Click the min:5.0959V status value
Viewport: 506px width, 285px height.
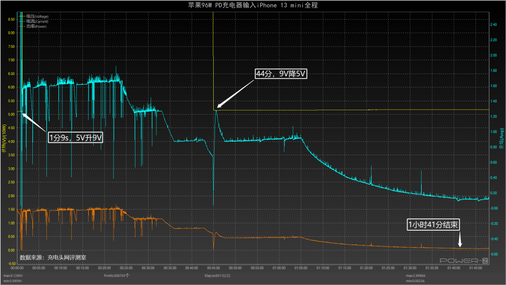(x=13, y=281)
